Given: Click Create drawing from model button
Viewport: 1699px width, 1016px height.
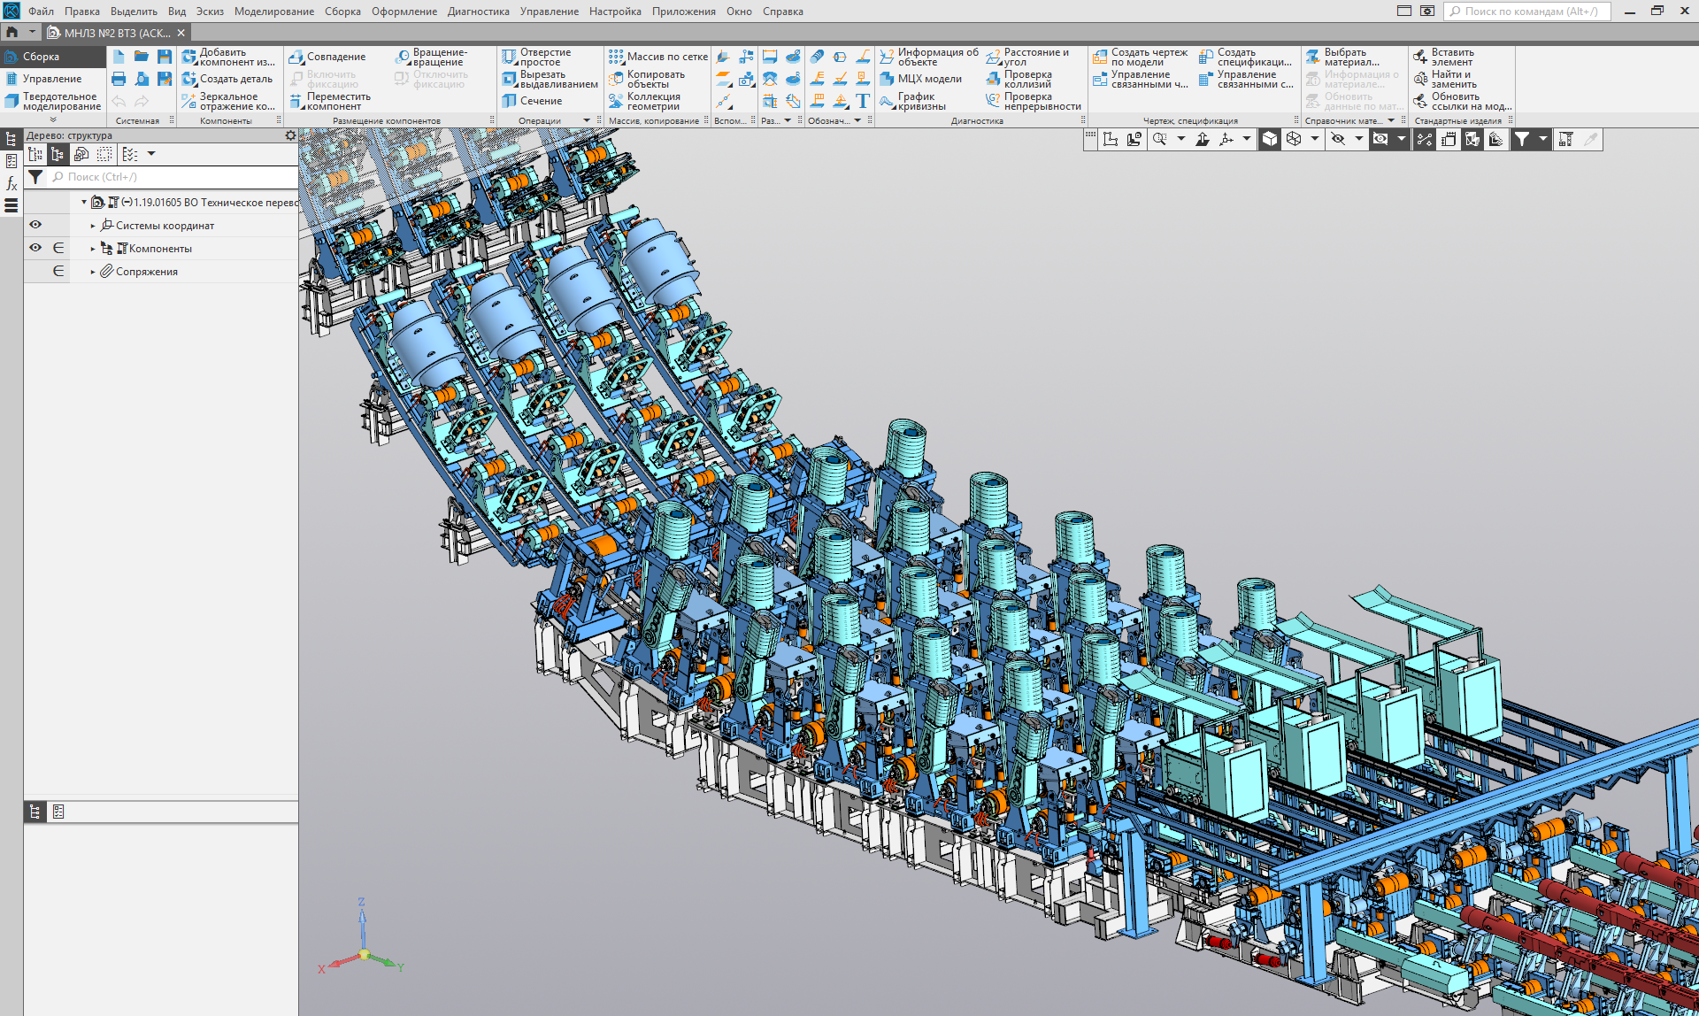Looking at the screenshot, I should 1141,57.
